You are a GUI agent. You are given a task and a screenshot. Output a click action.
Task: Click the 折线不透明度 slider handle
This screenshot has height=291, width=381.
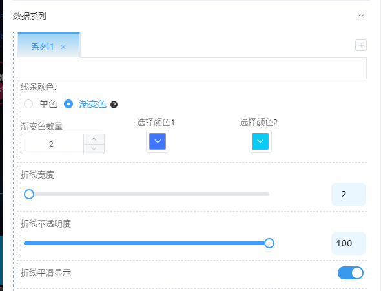(269, 243)
